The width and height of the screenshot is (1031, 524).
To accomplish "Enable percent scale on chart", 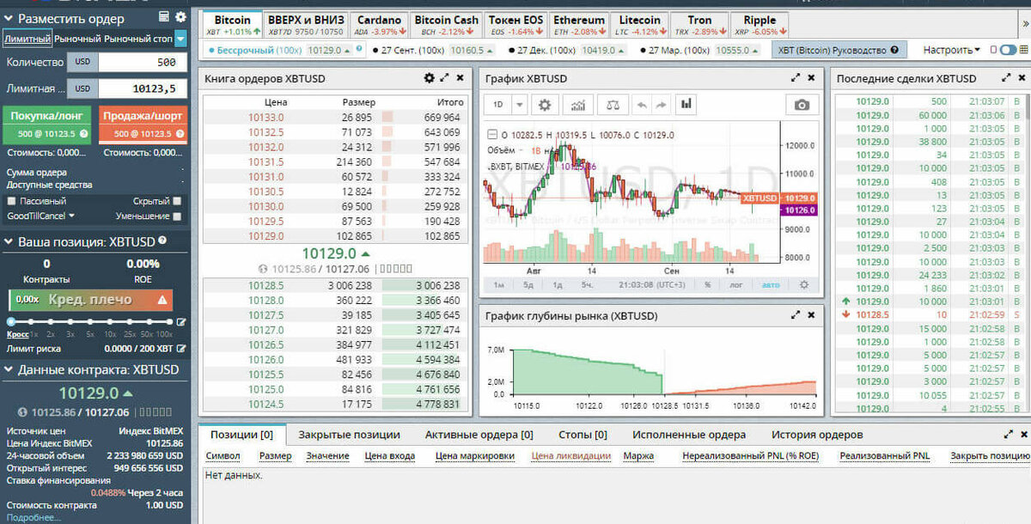I will point(707,284).
